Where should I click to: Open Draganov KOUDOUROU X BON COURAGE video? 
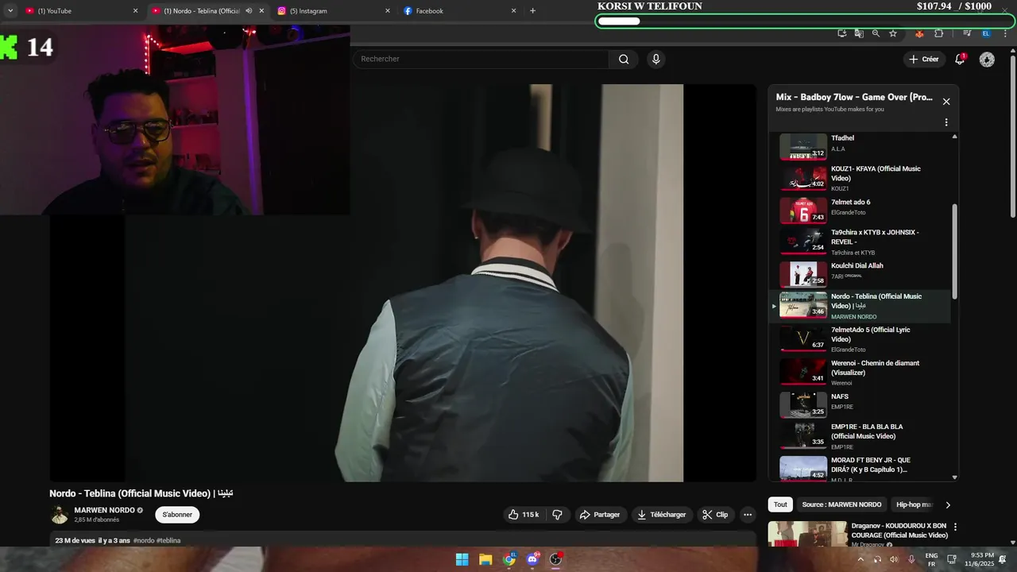tap(899, 530)
